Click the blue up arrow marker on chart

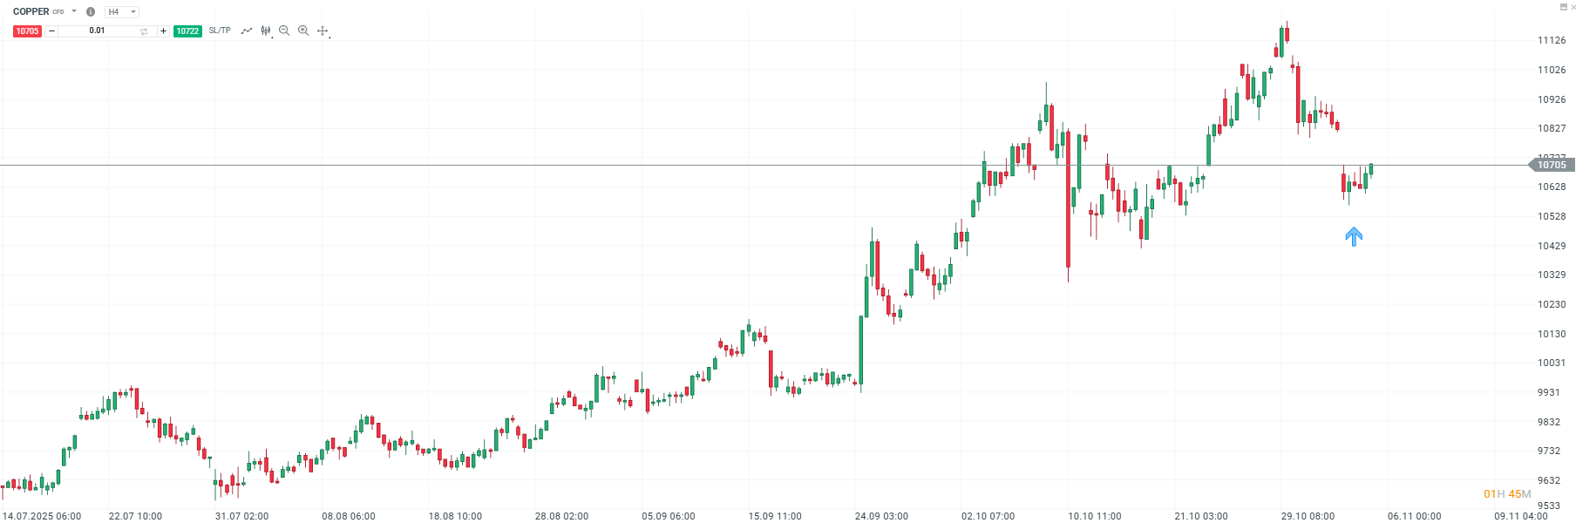tap(1354, 236)
